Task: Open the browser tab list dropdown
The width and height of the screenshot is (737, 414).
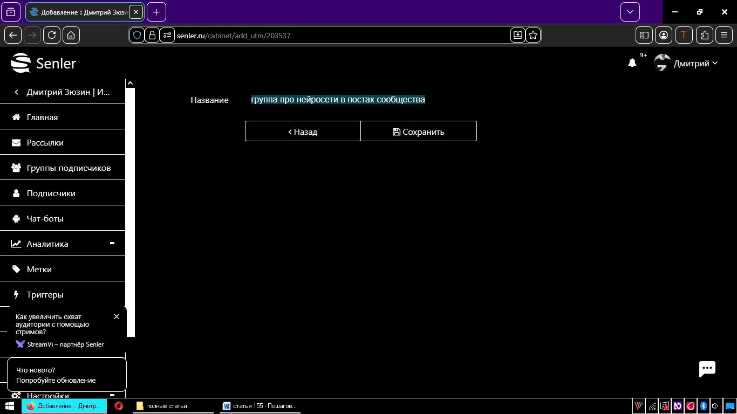Action: coord(630,12)
